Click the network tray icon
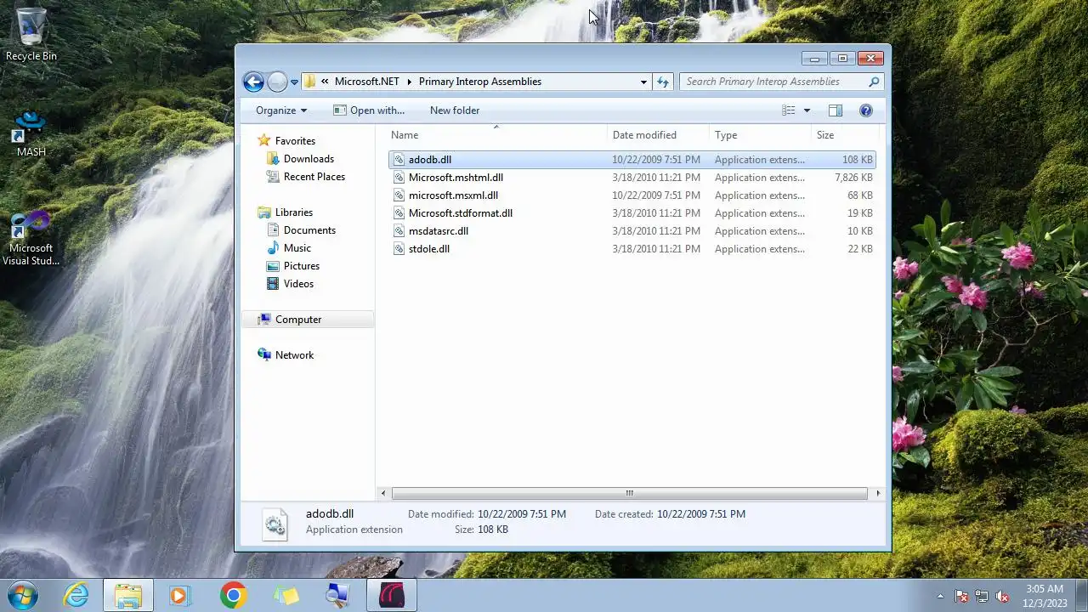 [982, 596]
